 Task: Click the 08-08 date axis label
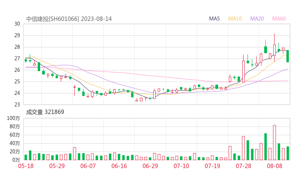tap(275, 166)
